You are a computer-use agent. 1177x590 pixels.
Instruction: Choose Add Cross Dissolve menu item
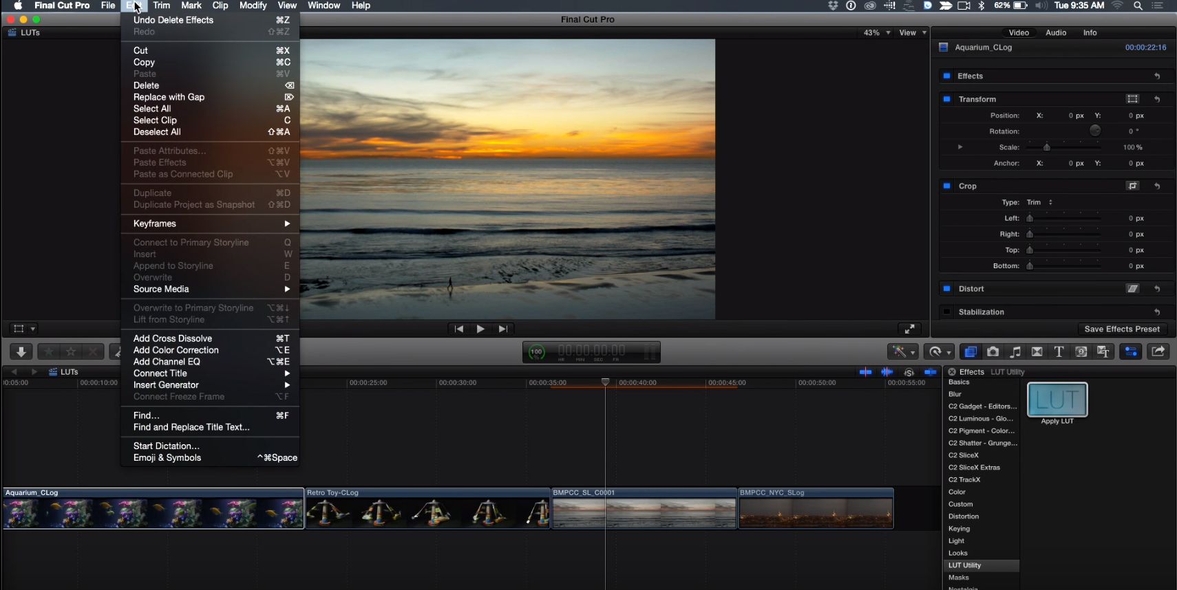coord(210,338)
